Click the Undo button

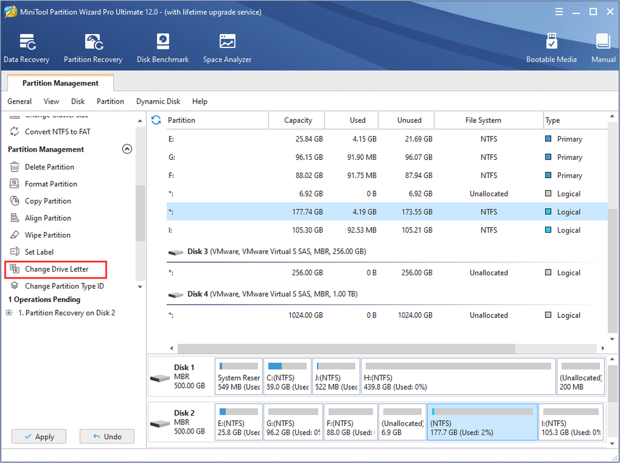[x=107, y=437]
